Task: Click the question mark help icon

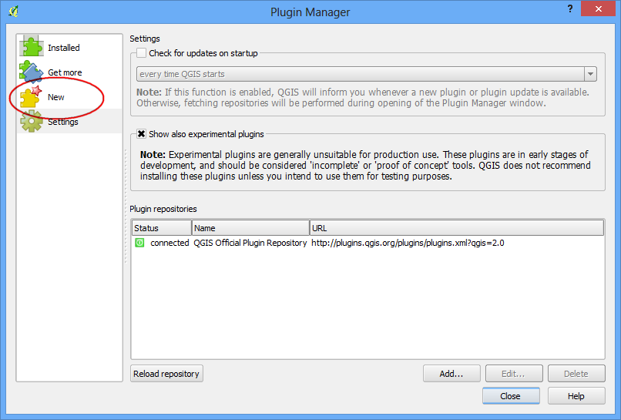Action: tap(570, 8)
